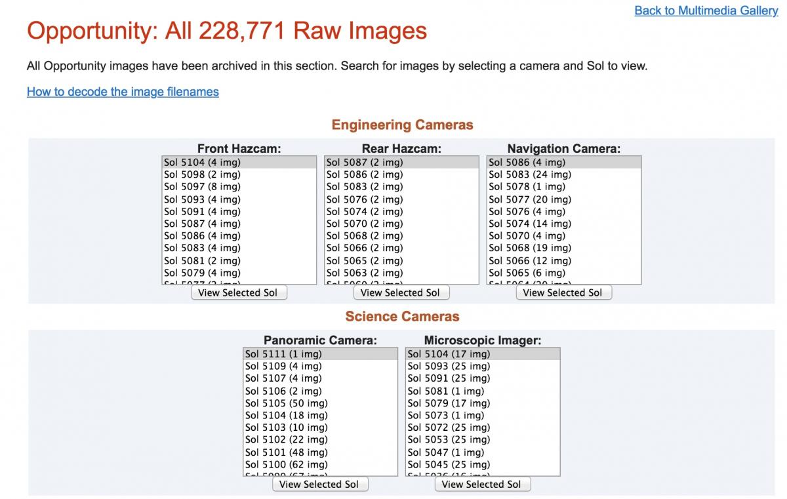Select Sol 5074 (14 img) in Navigation Camera list
Screen dimensions: 787x499
tap(563, 224)
